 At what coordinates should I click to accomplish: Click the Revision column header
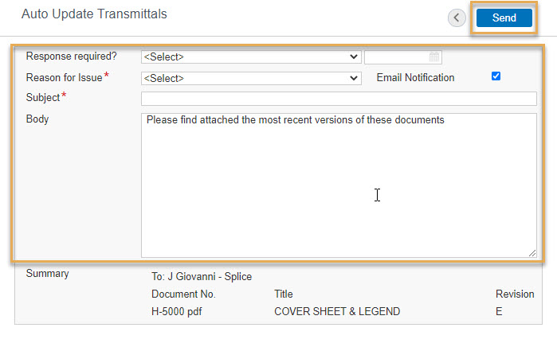click(515, 294)
